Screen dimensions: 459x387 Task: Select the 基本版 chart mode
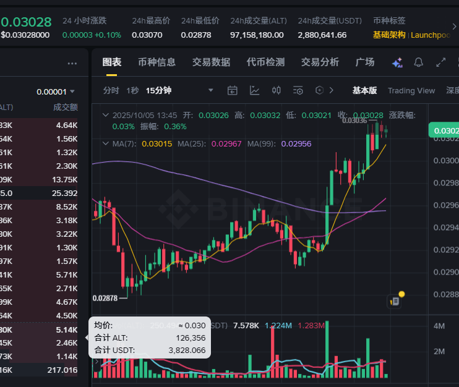pyautogui.click(x=364, y=90)
